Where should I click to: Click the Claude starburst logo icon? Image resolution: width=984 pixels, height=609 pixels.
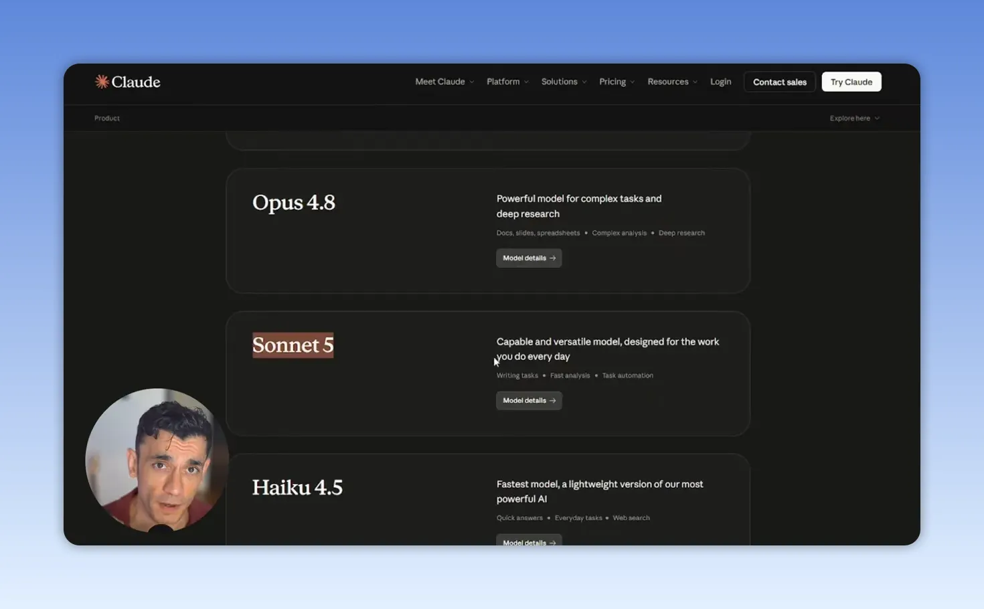click(x=102, y=82)
